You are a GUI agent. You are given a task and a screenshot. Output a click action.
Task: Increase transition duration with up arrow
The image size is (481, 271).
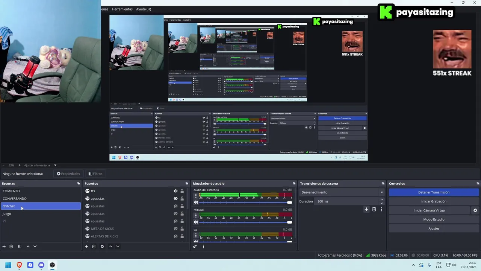(382, 199)
